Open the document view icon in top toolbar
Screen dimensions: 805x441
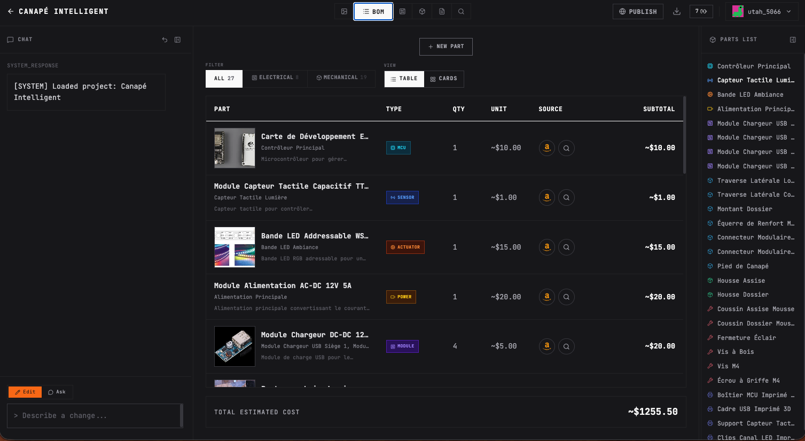[x=442, y=11]
